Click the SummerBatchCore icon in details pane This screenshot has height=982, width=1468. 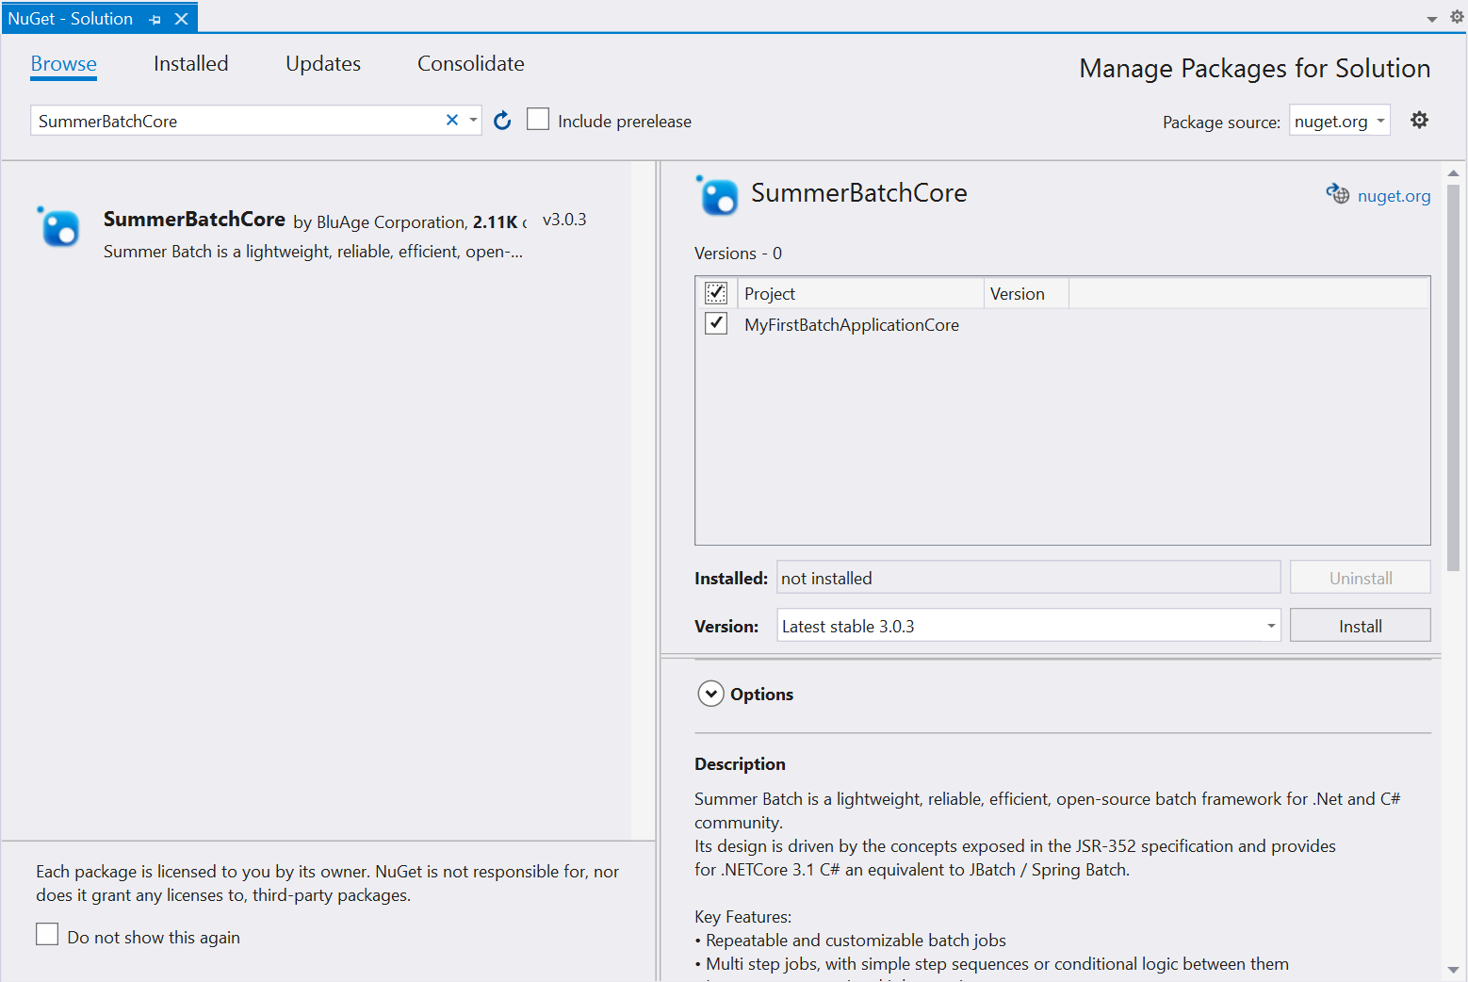pos(717,195)
